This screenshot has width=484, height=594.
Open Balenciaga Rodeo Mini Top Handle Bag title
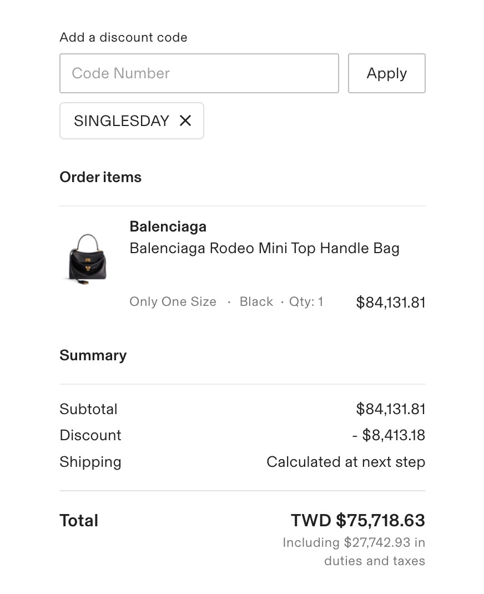264,248
